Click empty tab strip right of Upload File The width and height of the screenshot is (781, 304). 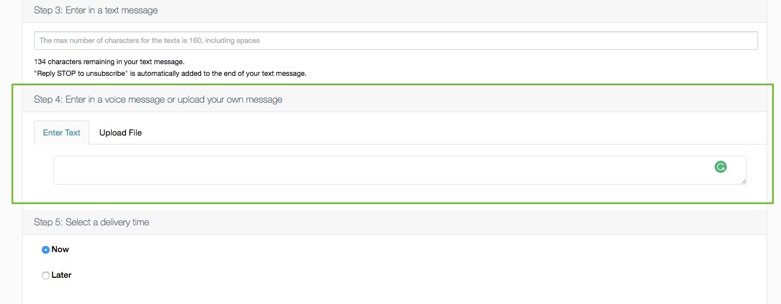457,133
